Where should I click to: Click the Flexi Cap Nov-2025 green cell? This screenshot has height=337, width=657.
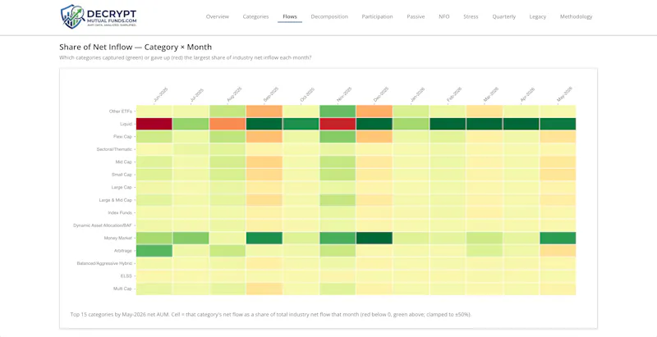pos(338,137)
